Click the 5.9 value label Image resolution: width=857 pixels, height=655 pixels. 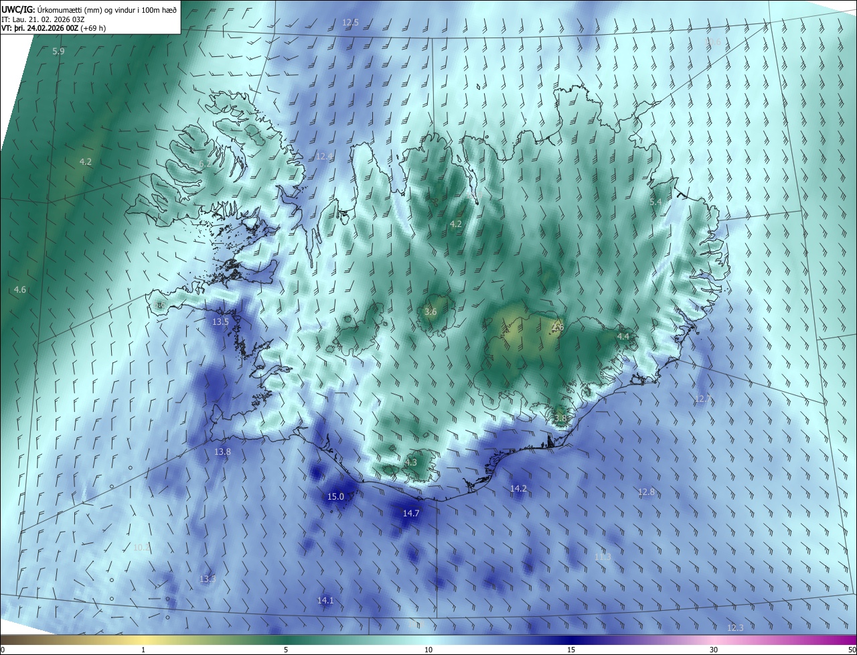point(58,51)
